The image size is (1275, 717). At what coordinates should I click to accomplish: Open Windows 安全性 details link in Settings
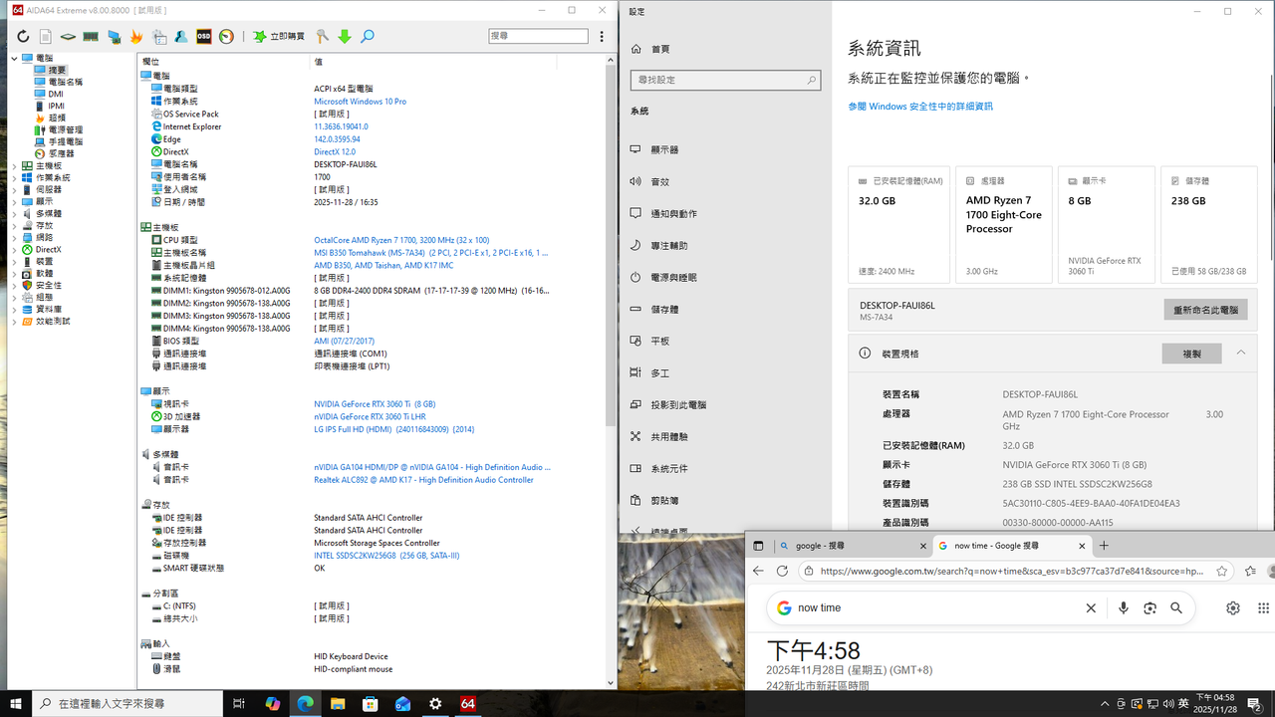click(920, 107)
